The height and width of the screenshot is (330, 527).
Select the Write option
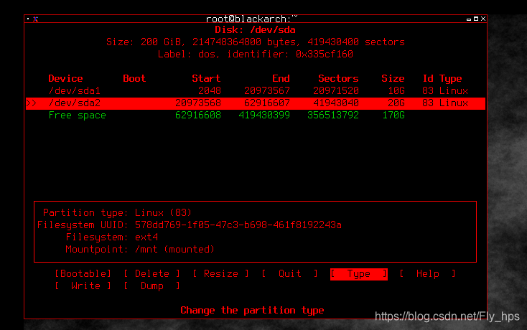coord(83,286)
